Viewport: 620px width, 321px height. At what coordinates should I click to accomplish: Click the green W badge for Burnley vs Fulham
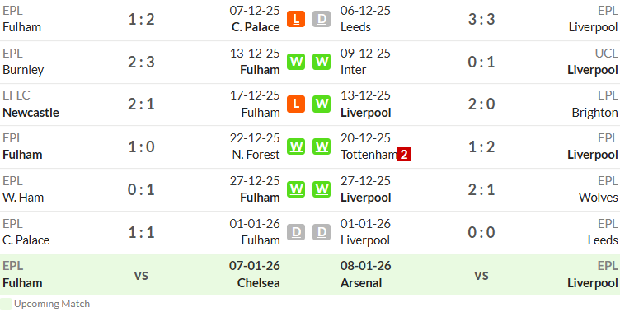tap(296, 62)
